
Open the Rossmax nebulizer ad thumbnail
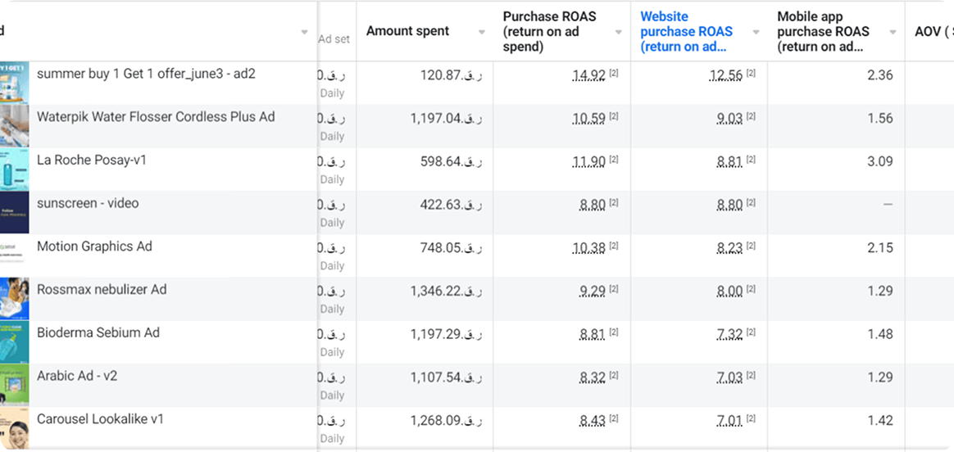(14, 299)
